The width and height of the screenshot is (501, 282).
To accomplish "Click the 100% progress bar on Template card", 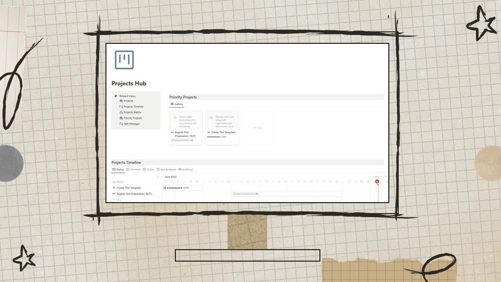I will point(217,137).
